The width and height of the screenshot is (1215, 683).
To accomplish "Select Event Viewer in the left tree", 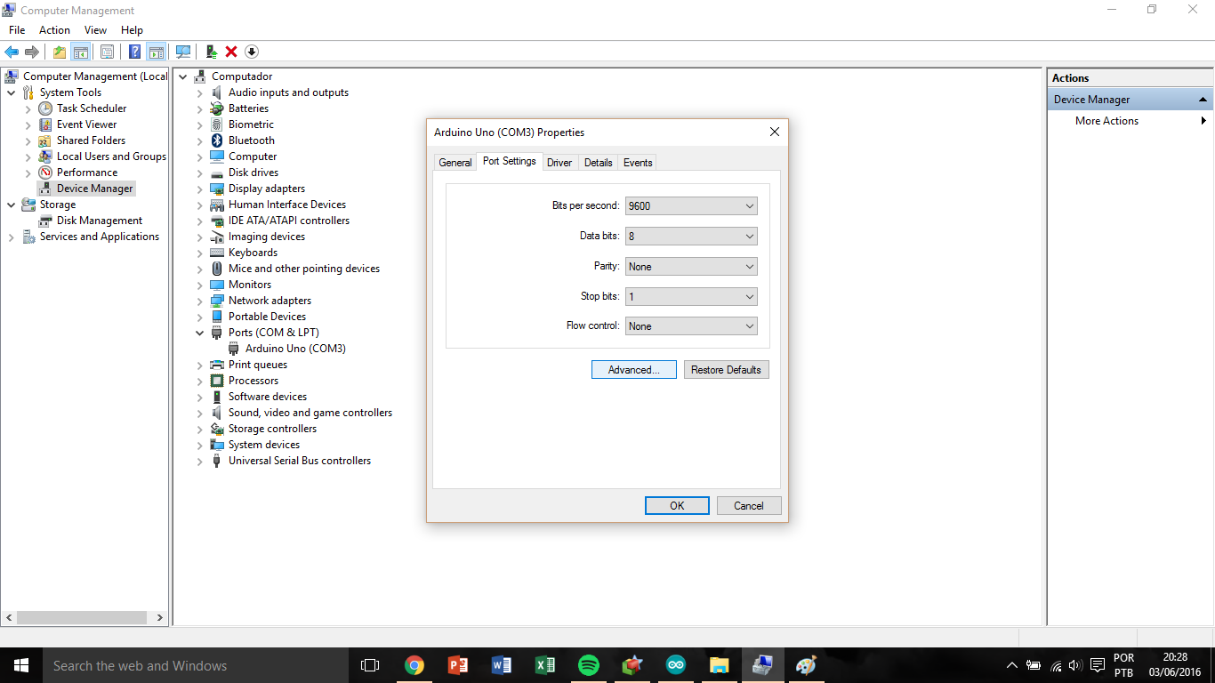I will pyautogui.click(x=86, y=125).
